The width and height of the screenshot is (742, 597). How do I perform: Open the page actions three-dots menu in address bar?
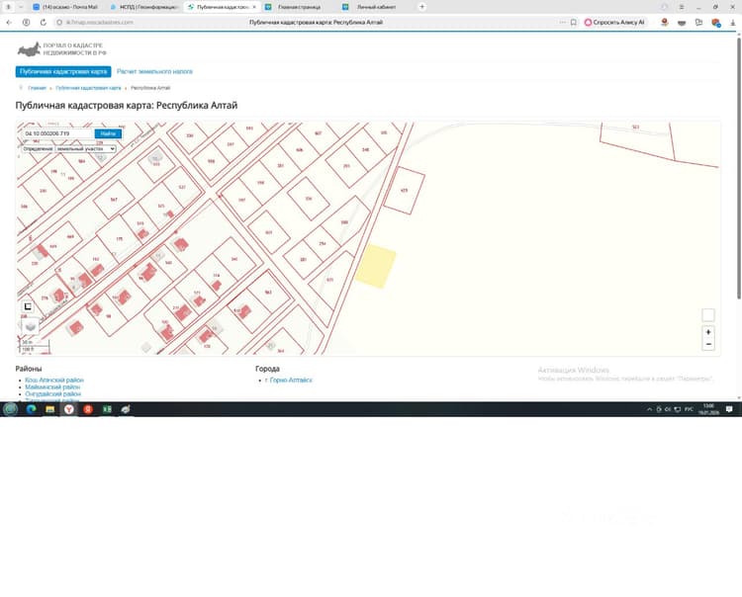click(562, 22)
